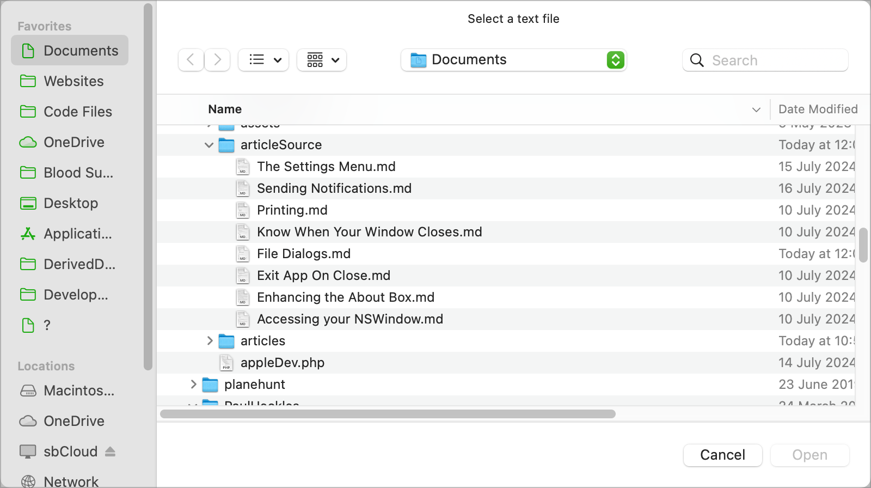
Task: Click the Macintos... disk icon
Action: click(x=28, y=391)
